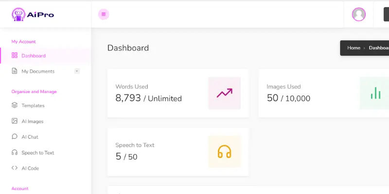Go to Home in the breadcrumb
Image resolution: width=389 pixels, height=194 pixels.
354,48
